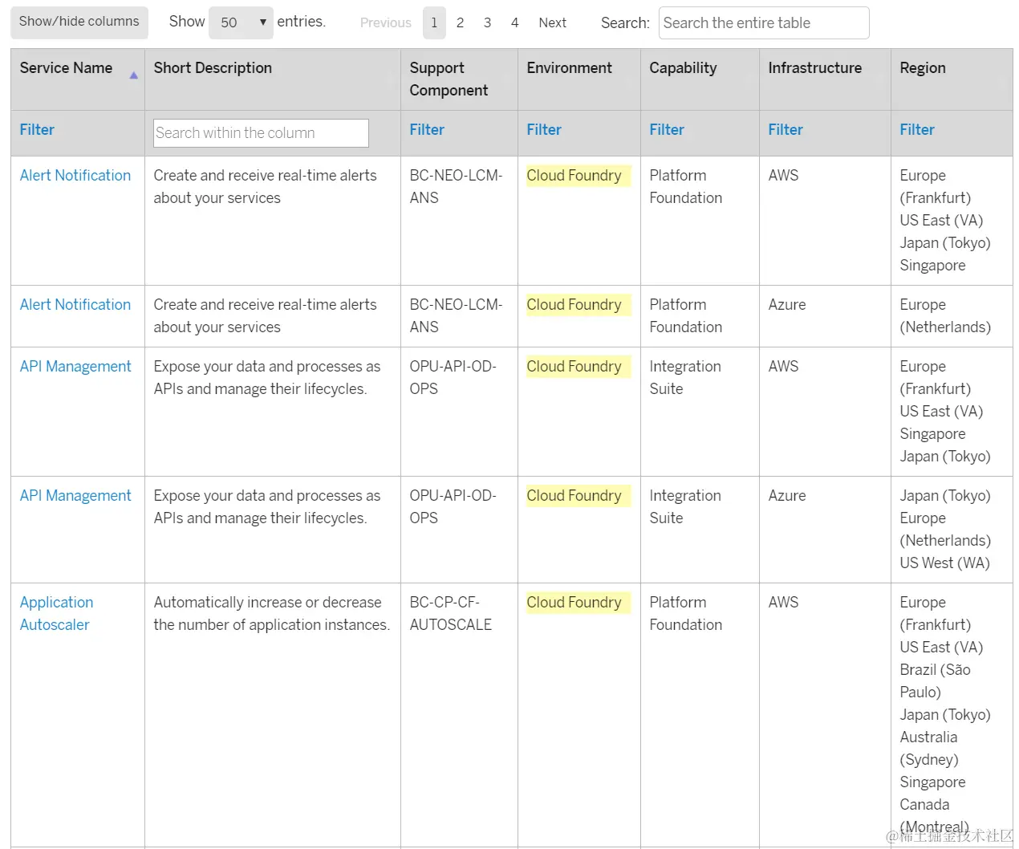The width and height of the screenshot is (1019, 849).
Task: Open the Filter under Service Name
Action: pyautogui.click(x=37, y=130)
